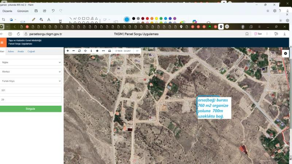Screen dimensions: 292x164
Task: Click the page scrollbar beside the map
Action: click(291, 93)
